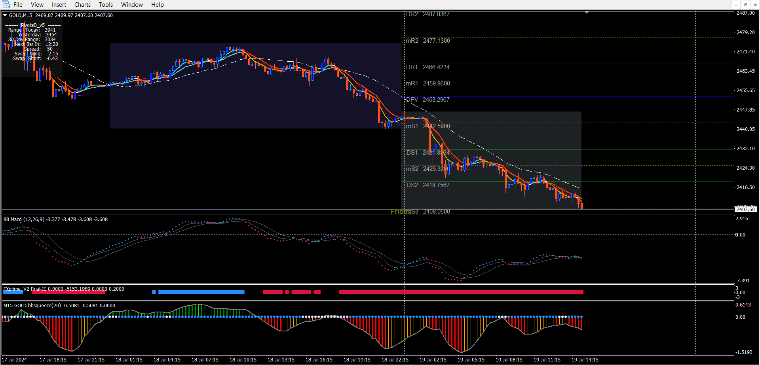Image resolution: width=760 pixels, height=365 pixels.
Task: Open the Tools menu
Action: (x=106, y=5)
